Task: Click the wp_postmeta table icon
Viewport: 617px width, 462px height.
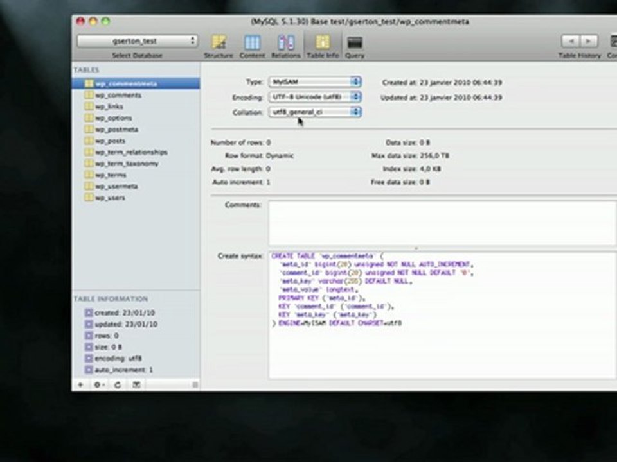Action: [x=89, y=129]
